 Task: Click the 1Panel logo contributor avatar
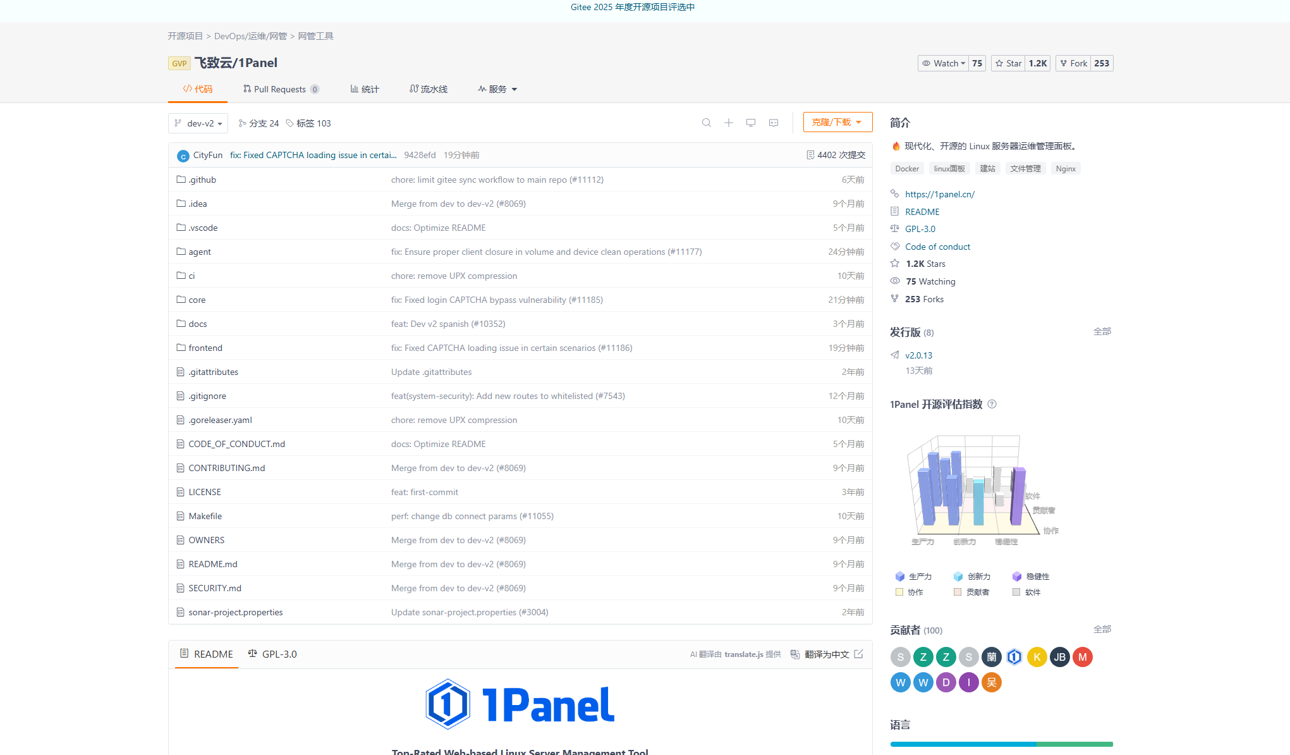[1014, 657]
